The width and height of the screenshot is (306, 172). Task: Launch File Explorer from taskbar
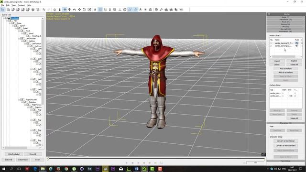(43, 169)
